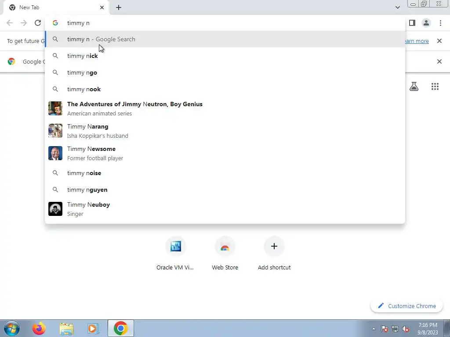Dismiss the Google Chrome infobar
This screenshot has height=337, width=450.
pyautogui.click(x=439, y=61)
